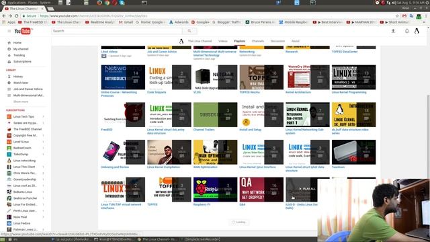430x242 pixels.
Task: Open the Discussion tab
Action: coord(277,41)
